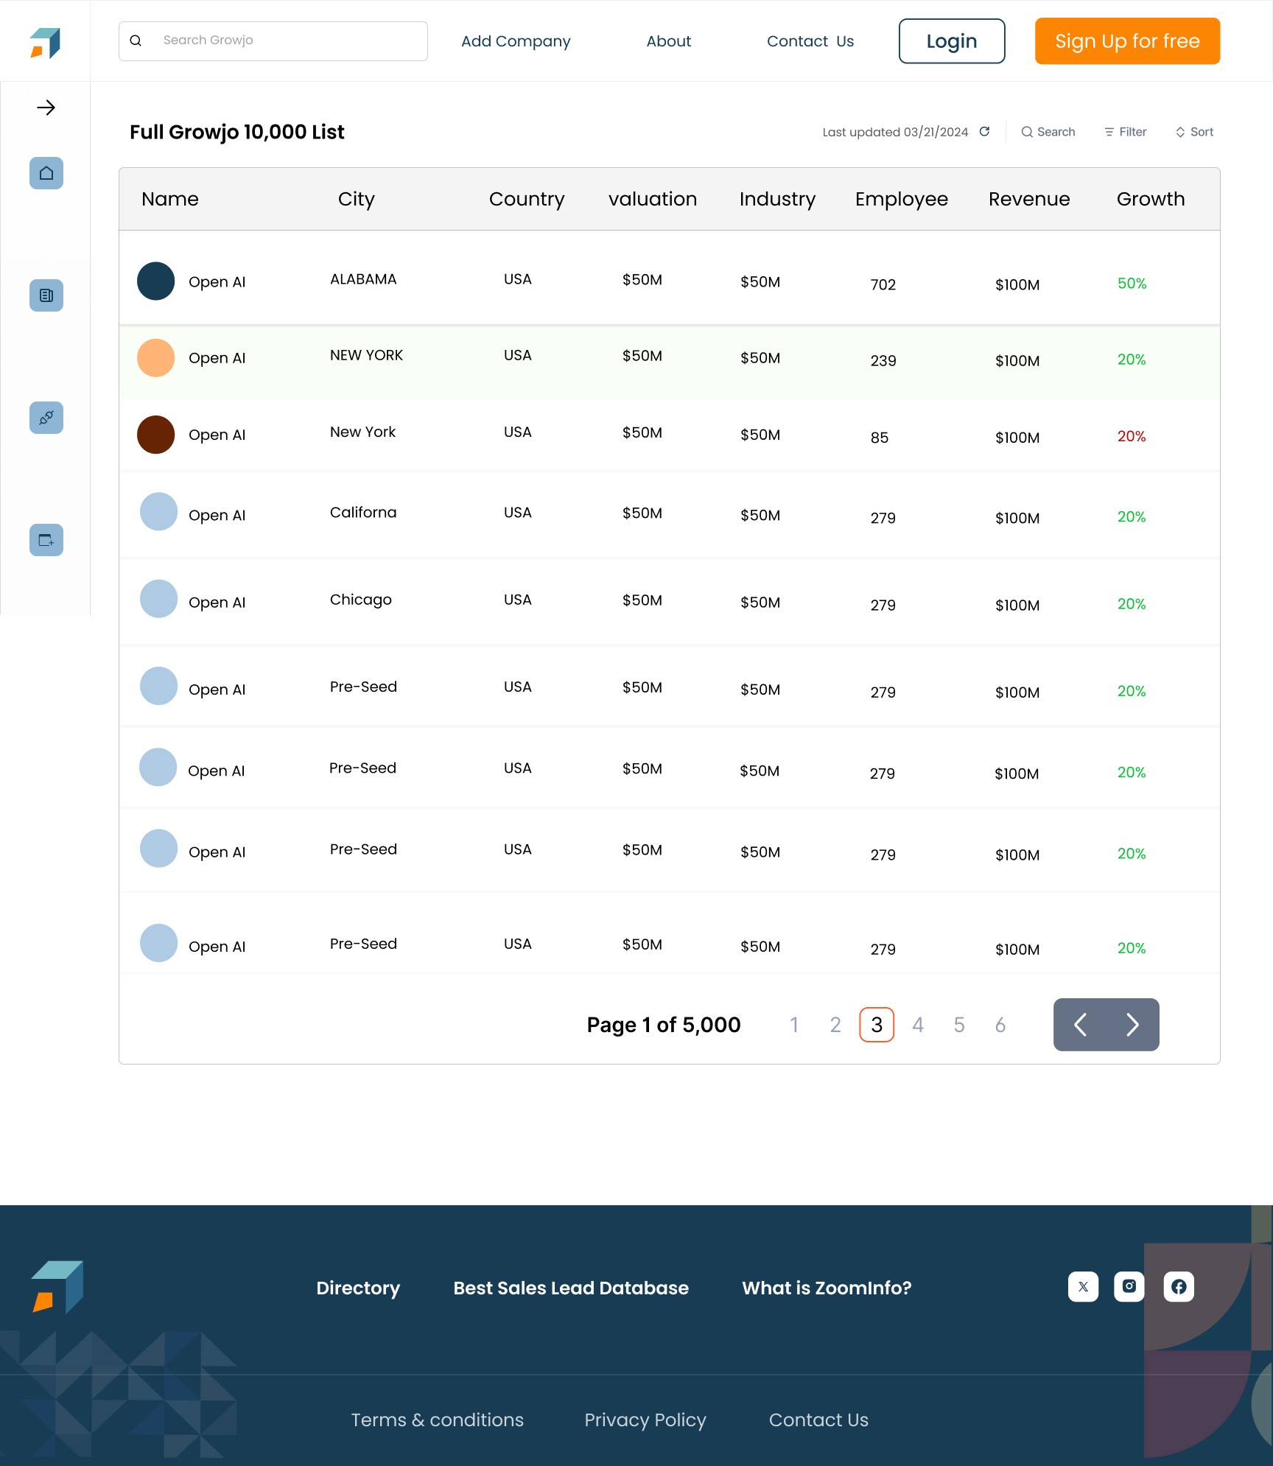
Task: Open Open AI company in ALABAMA row
Action: click(x=217, y=282)
